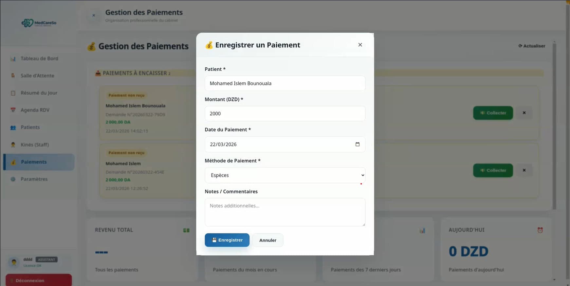Close the Enregistrer un Paiement dialog
This screenshot has height=286, width=570.
click(360, 45)
